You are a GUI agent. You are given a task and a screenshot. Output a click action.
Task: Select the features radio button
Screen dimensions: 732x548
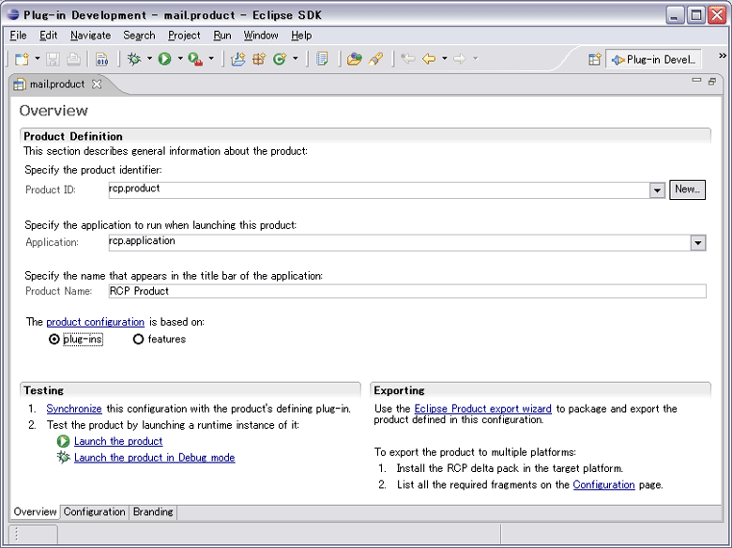(138, 340)
